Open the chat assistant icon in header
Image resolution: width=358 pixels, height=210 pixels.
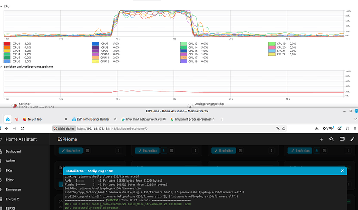[x=342, y=139]
